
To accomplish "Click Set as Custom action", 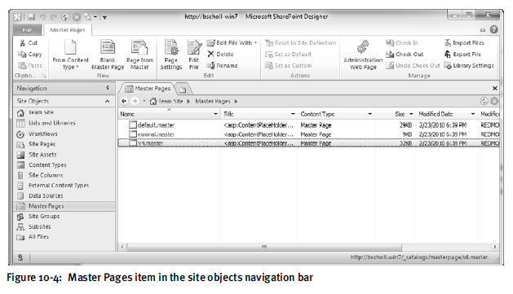I will 289,65.
